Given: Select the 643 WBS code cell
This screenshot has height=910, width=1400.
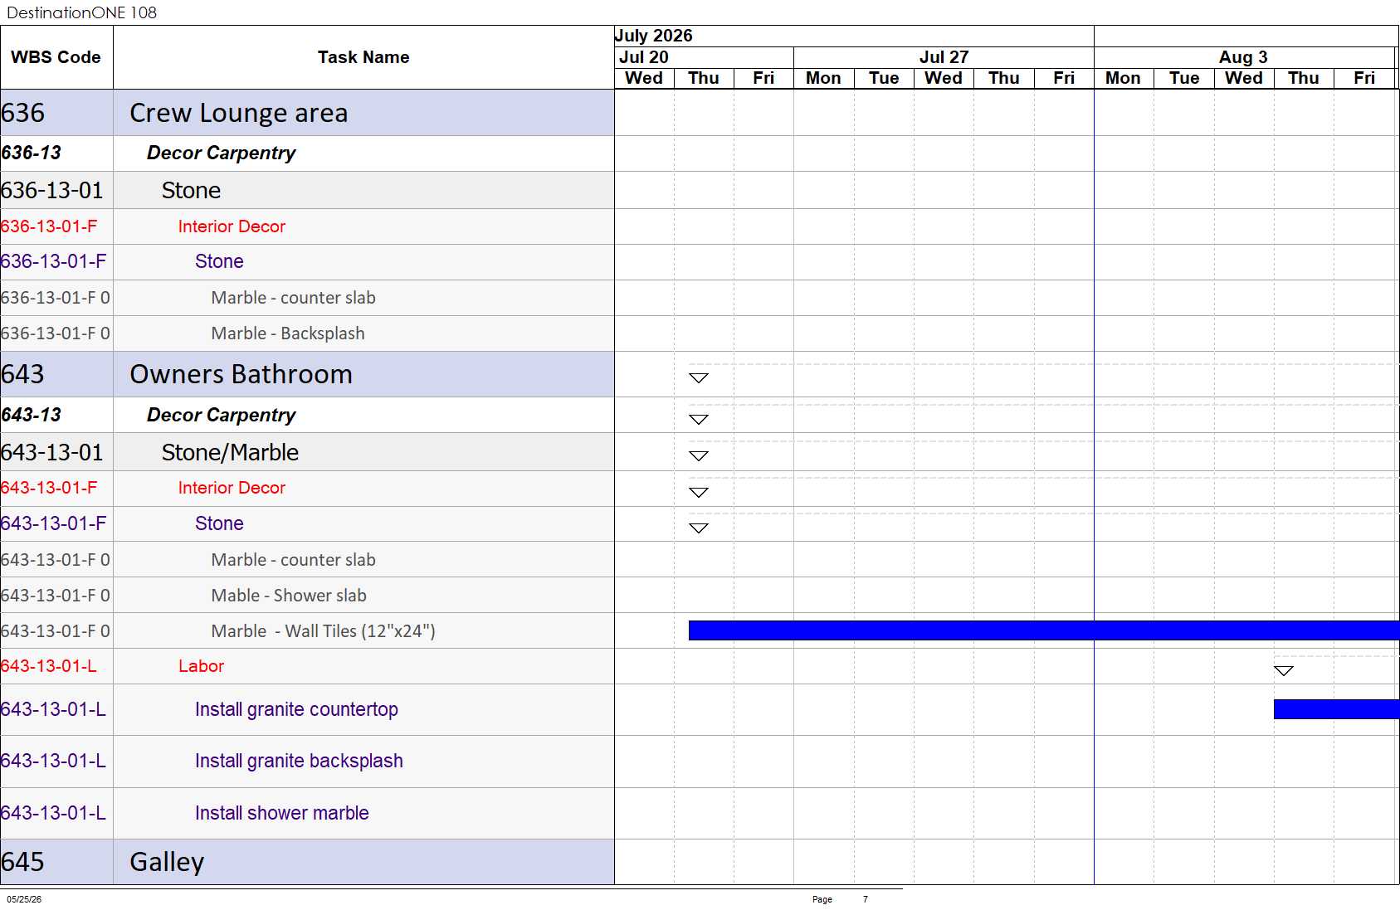Looking at the screenshot, I should 56,374.
